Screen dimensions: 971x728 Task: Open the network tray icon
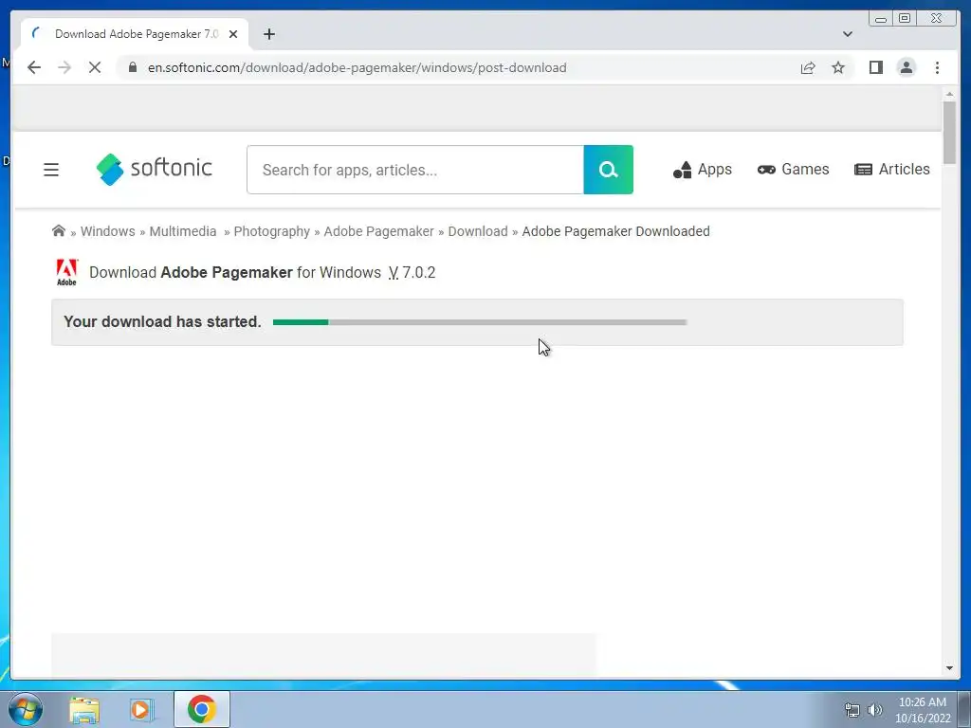pos(852,711)
